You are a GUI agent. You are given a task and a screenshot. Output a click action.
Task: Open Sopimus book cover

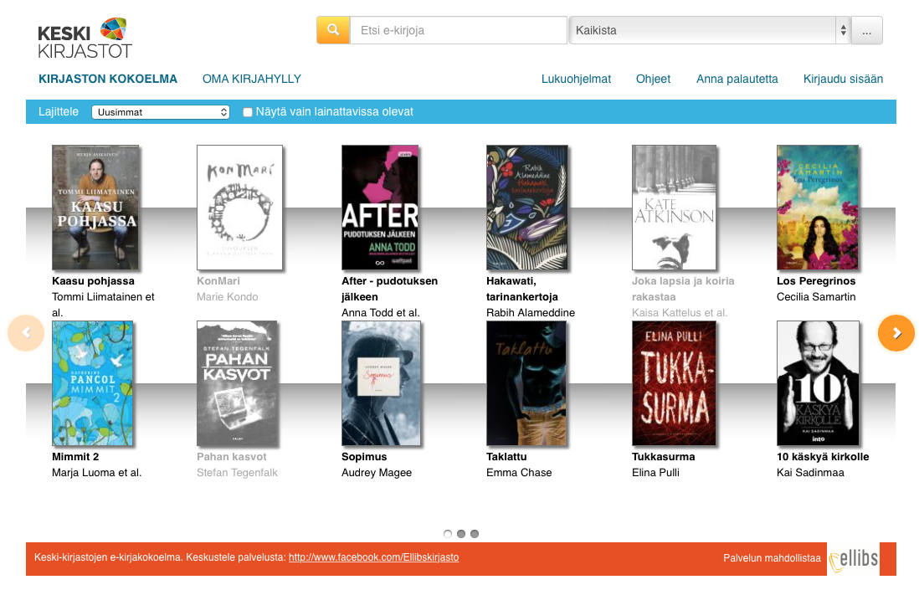(x=381, y=383)
